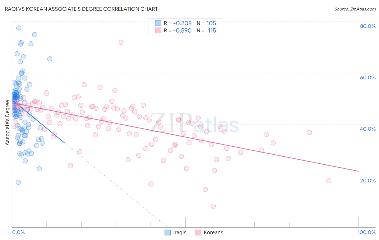The width and height of the screenshot is (379, 240).
Task: Click the 0.0% x-axis tick label
Action: pos(19,232)
